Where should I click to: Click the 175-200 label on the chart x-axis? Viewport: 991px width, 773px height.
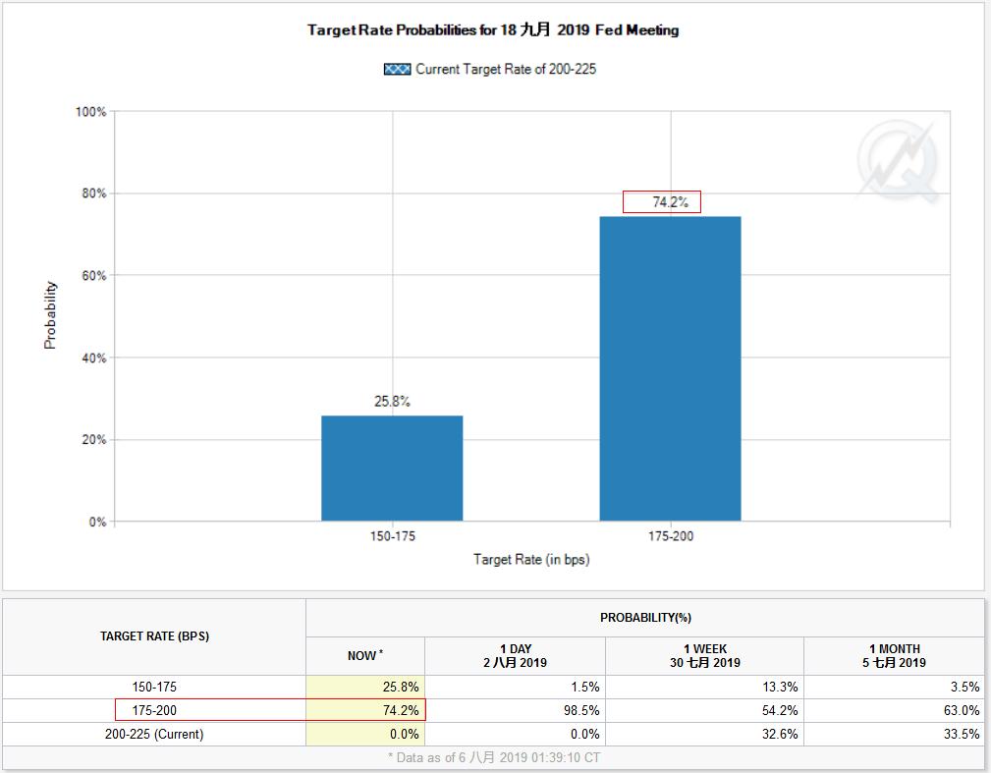[671, 536]
